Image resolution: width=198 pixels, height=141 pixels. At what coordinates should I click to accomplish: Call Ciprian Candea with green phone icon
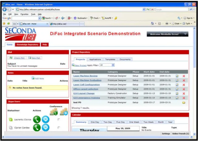37,128
